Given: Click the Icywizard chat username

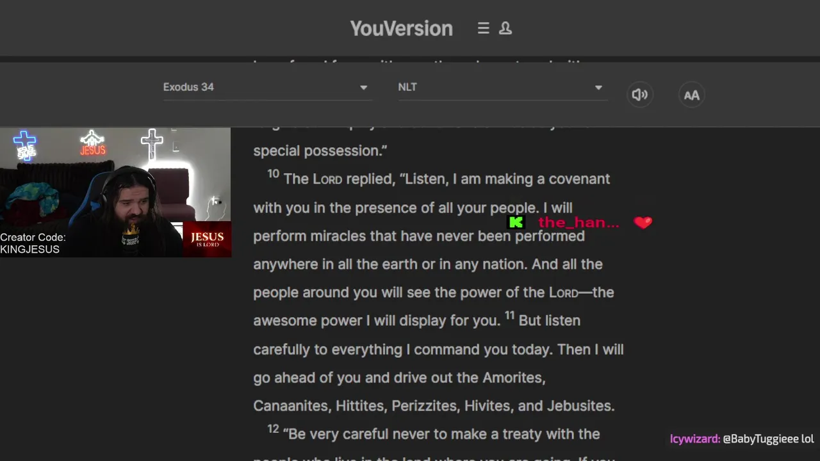Looking at the screenshot, I should pyautogui.click(x=695, y=439).
